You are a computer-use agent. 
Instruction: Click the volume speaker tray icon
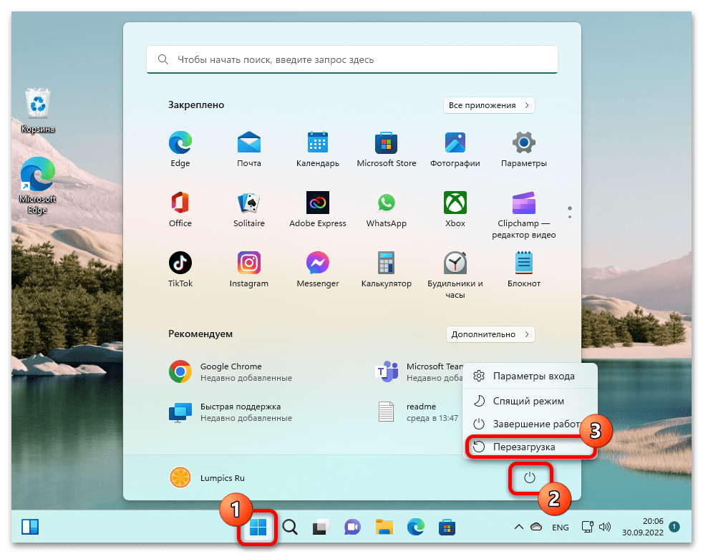click(605, 527)
